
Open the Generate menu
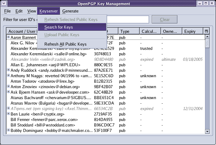[x=70, y=11]
